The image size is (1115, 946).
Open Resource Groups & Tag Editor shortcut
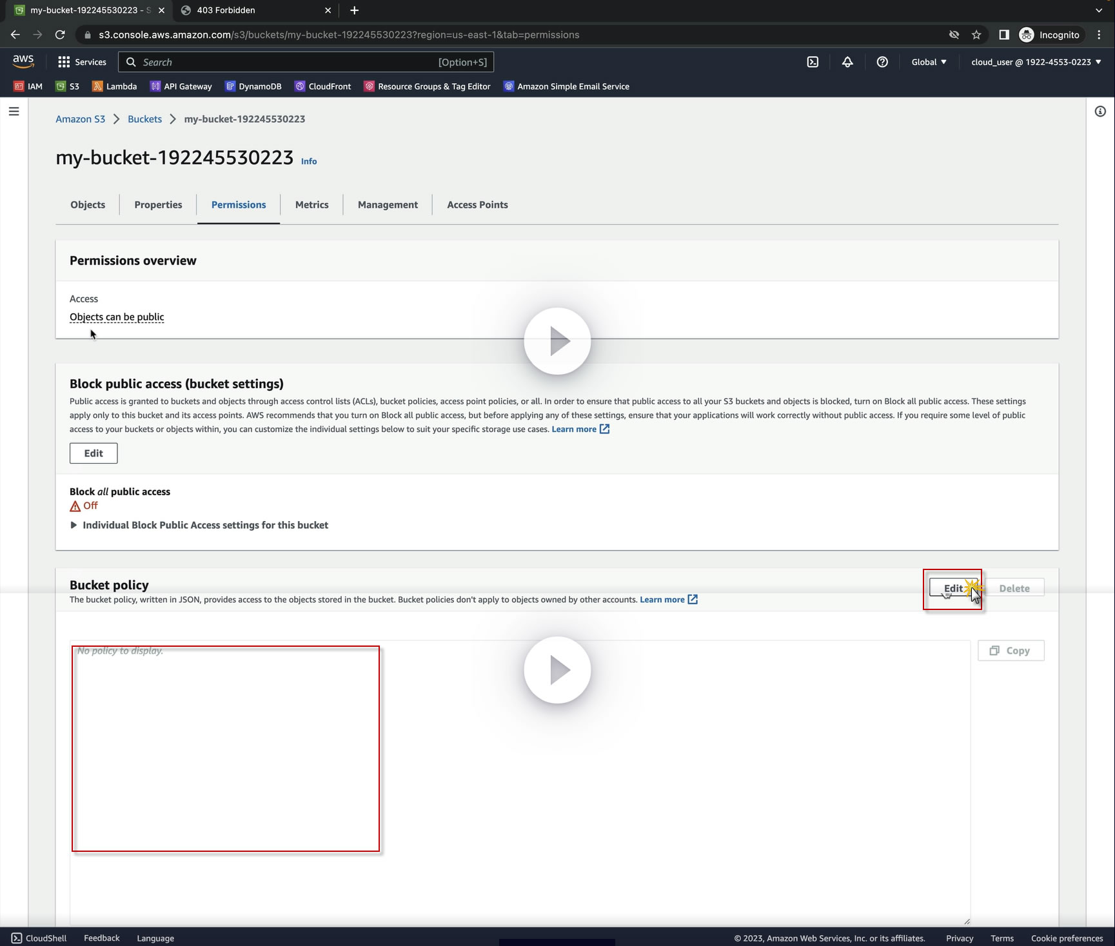click(427, 86)
